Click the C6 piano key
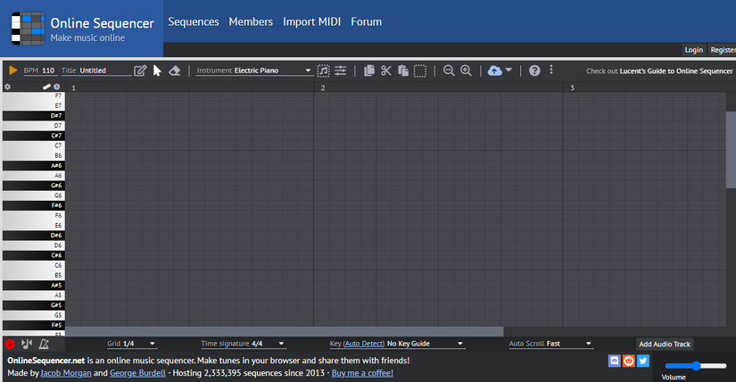This screenshot has height=382, width=736. click(x=33, y=265)
